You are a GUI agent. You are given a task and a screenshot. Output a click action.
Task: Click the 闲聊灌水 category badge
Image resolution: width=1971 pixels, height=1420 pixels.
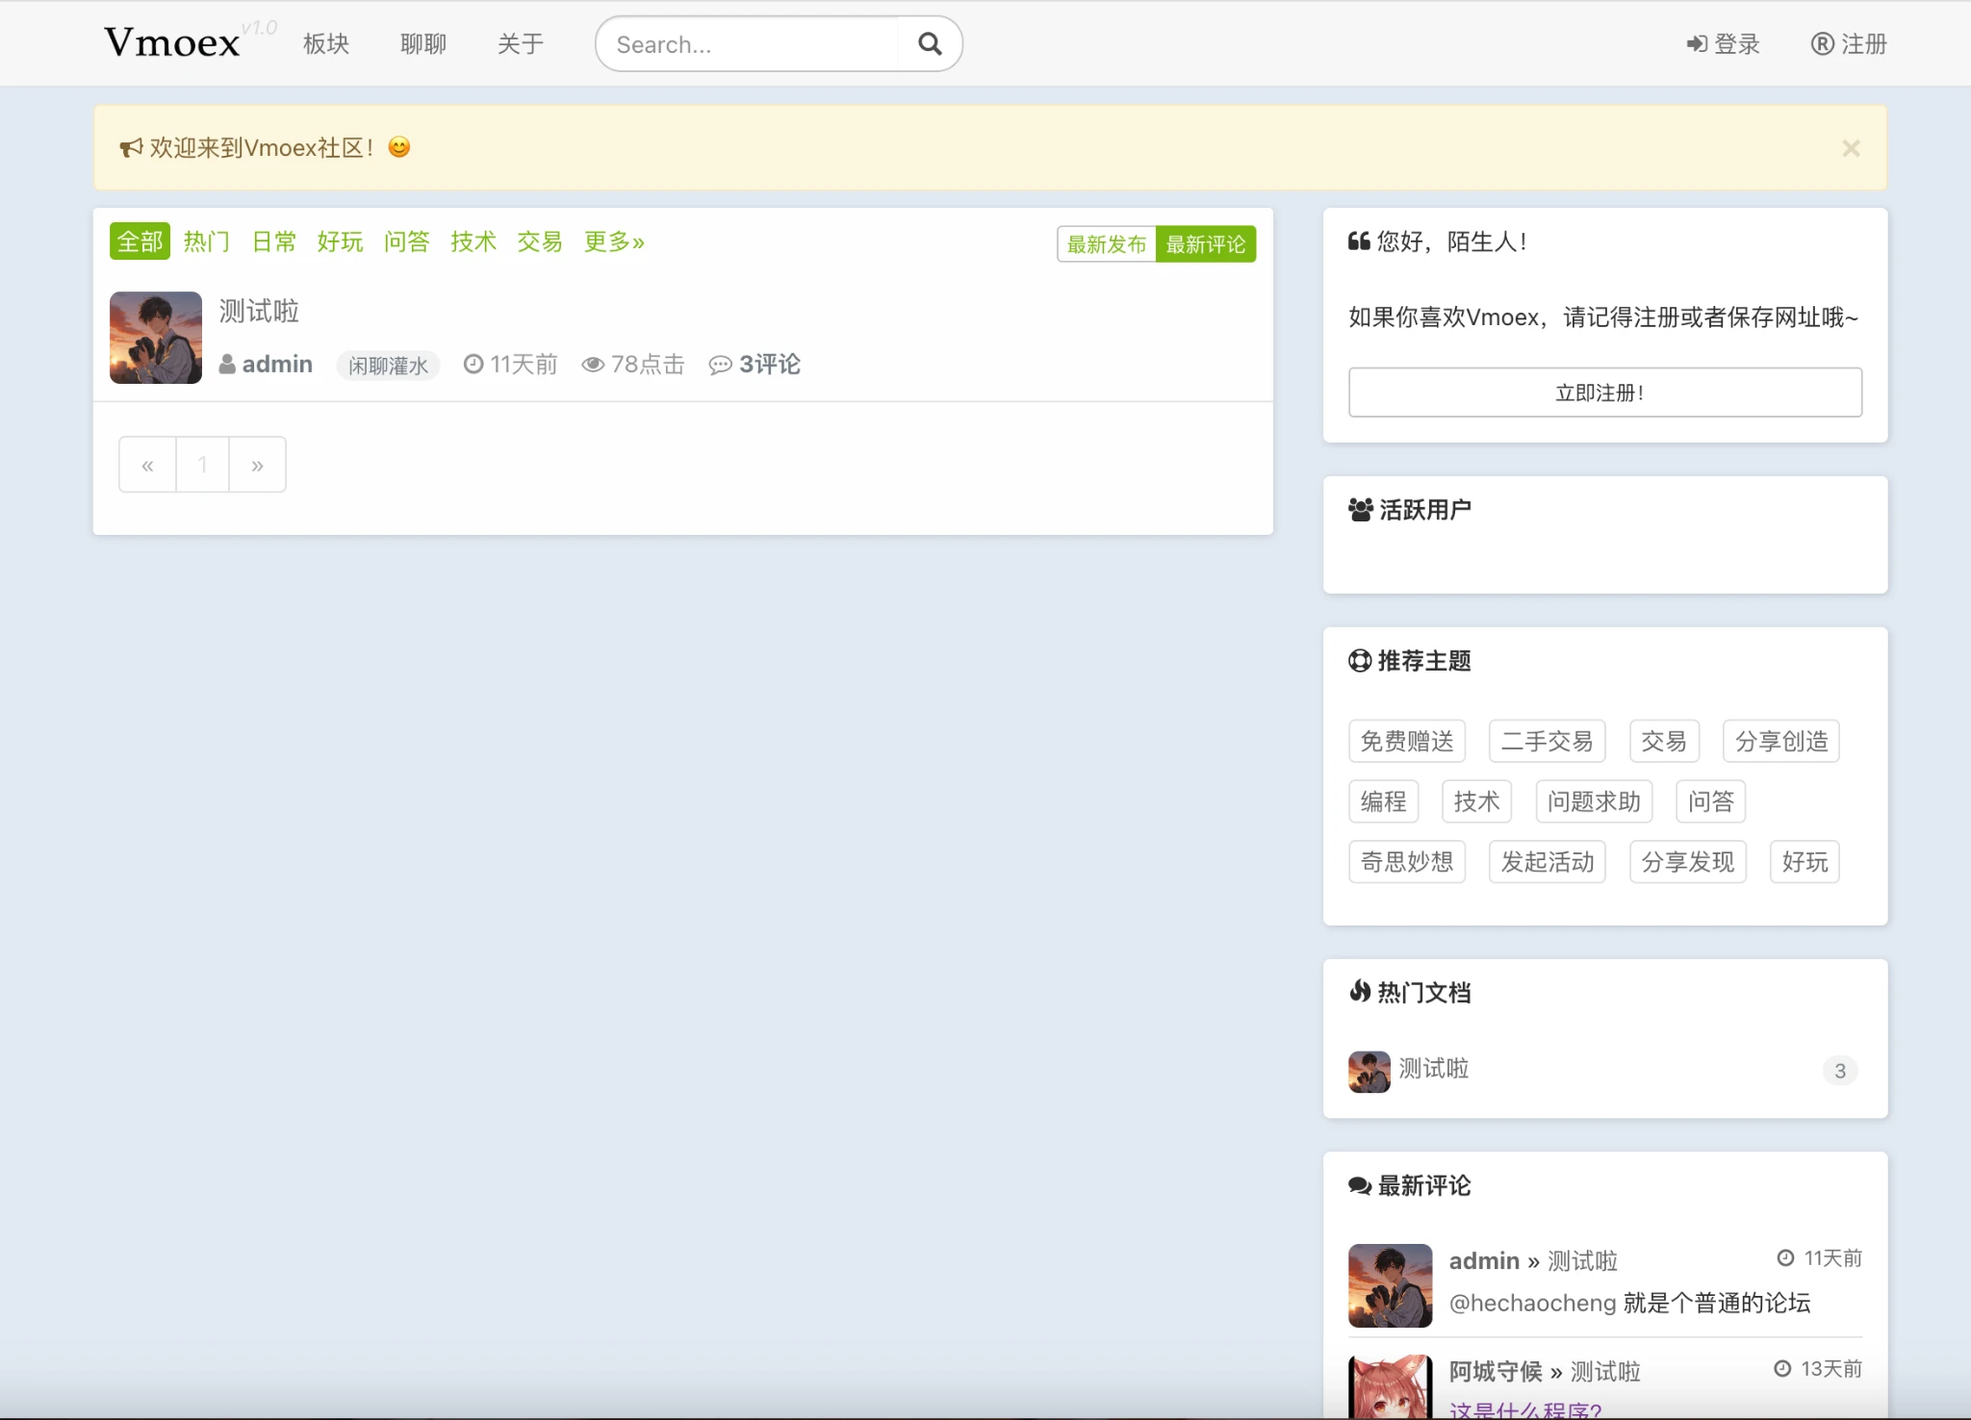click(388, 366)
